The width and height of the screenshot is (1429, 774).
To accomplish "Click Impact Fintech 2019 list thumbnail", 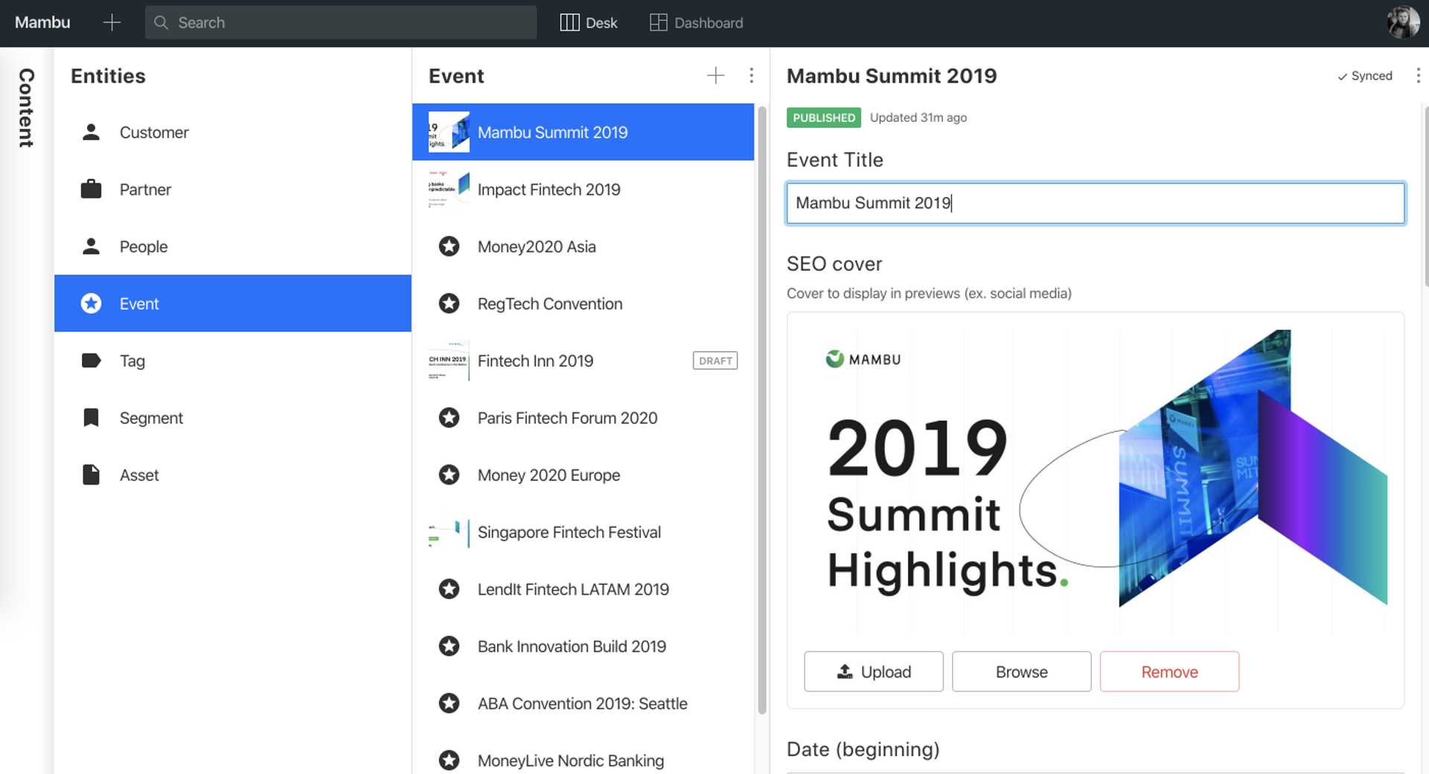I will pyautogui.click(x=449, y=189).
